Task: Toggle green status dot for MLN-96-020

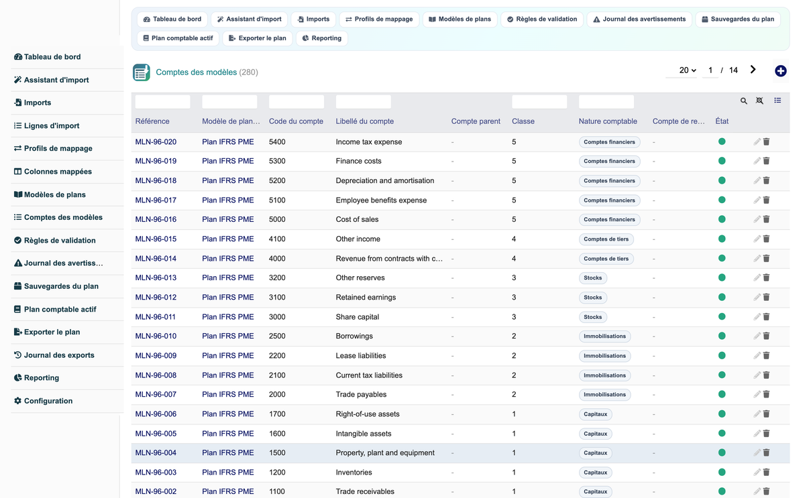Action: pos(722,141)
